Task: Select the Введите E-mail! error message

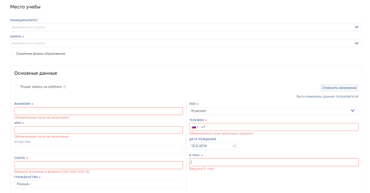Action: tap(202, 169)
